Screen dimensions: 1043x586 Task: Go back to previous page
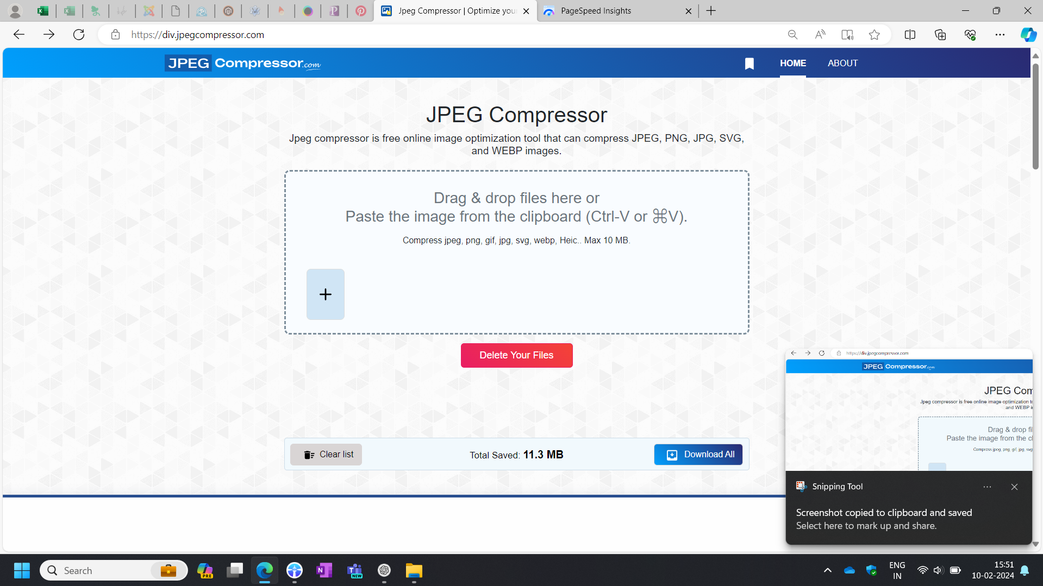[19, 35]
